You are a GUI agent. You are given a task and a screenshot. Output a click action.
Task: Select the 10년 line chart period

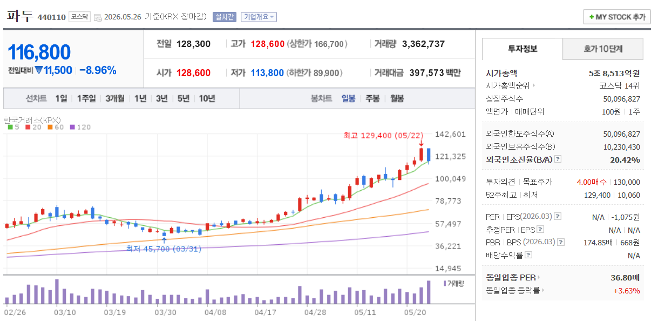207,98
